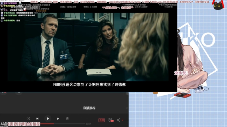The image size is (227, 127).
Task: Skip to the next track
Action: point(58,119)
